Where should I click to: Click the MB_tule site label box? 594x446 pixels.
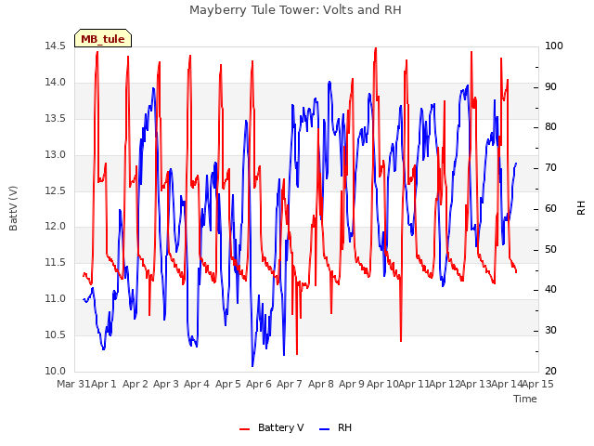click(x=103, y=38)
